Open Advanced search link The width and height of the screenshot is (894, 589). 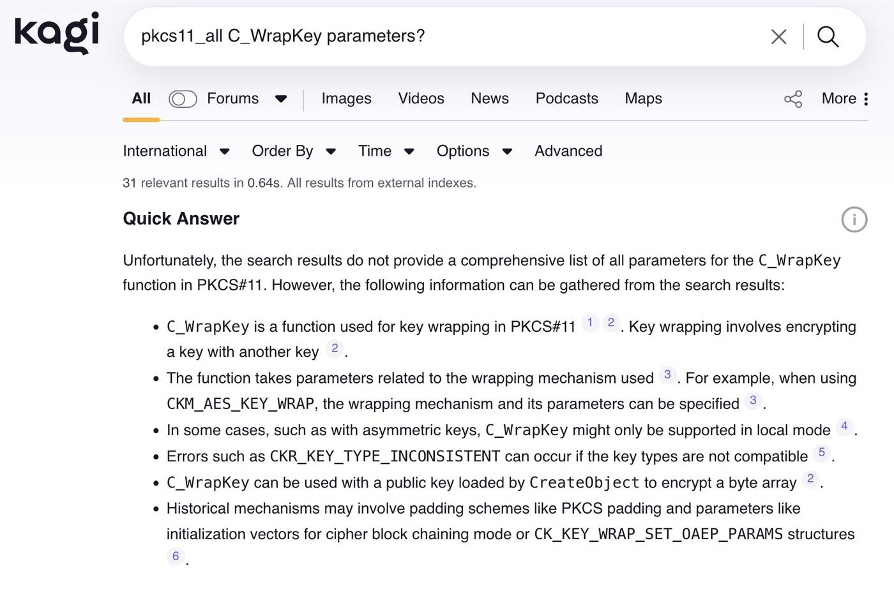[x=568, y=151]
